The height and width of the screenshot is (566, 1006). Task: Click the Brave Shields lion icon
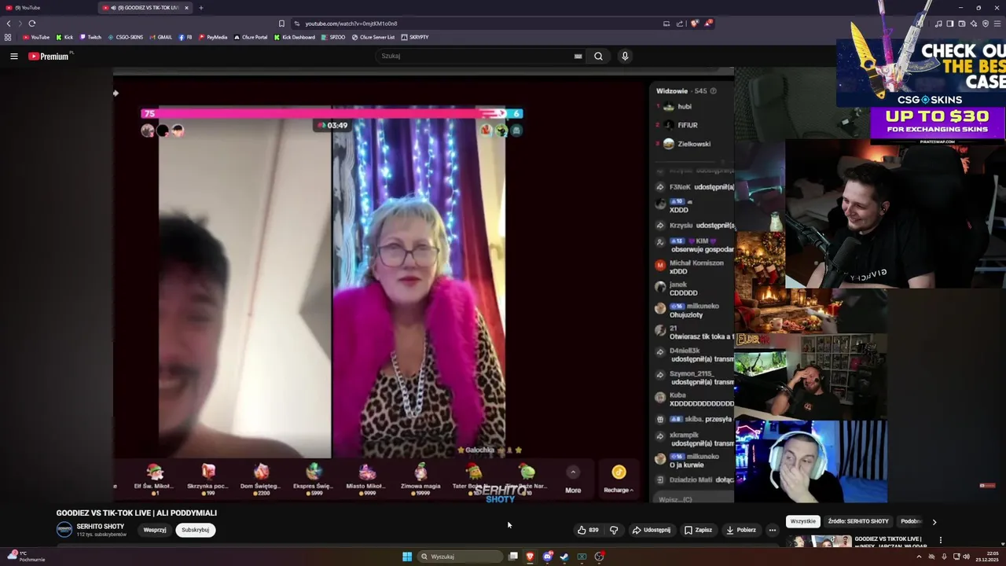pos(694,24)
